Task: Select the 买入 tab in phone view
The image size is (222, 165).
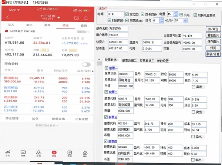Action: pos(11,25)
